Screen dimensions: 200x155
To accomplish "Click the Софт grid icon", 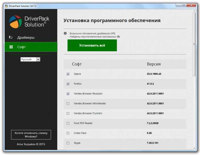I will coord(11,47).
